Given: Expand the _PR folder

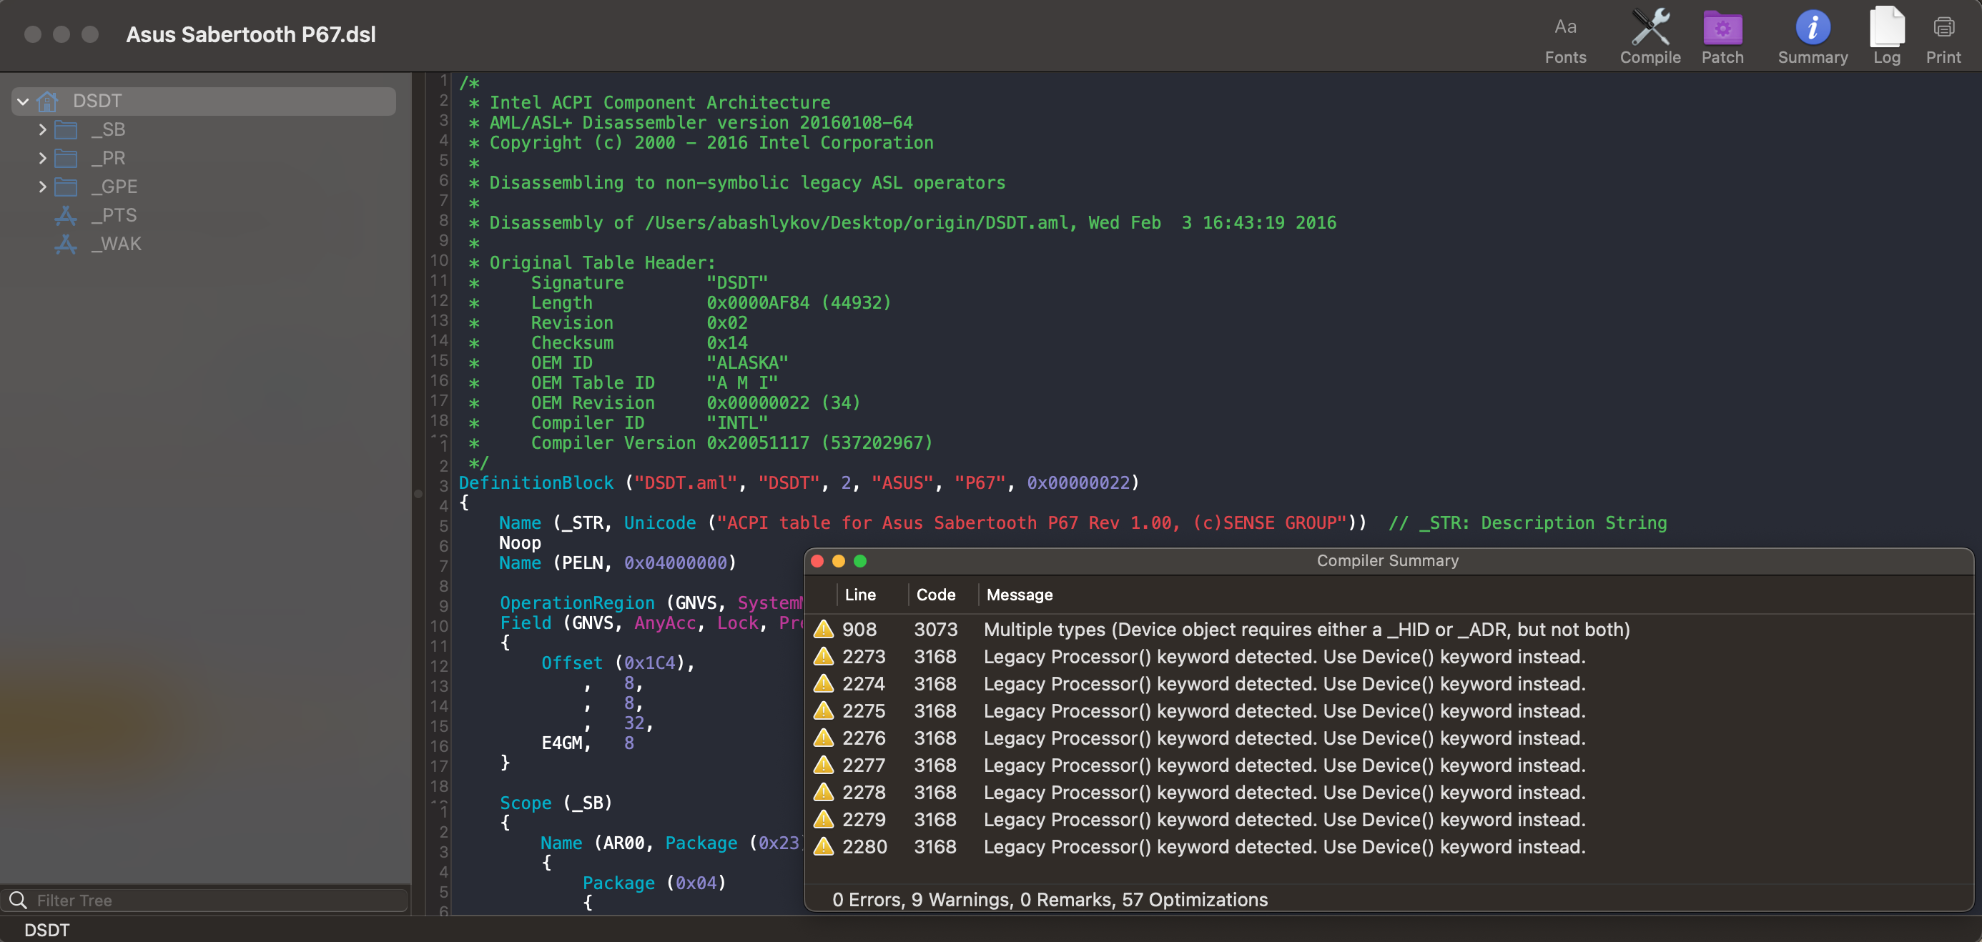Looking at the screenshot, I should [x=42, y=158].
